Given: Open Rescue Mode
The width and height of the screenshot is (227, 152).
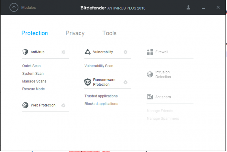Looking at the screenshot, I should pos(33,89).
